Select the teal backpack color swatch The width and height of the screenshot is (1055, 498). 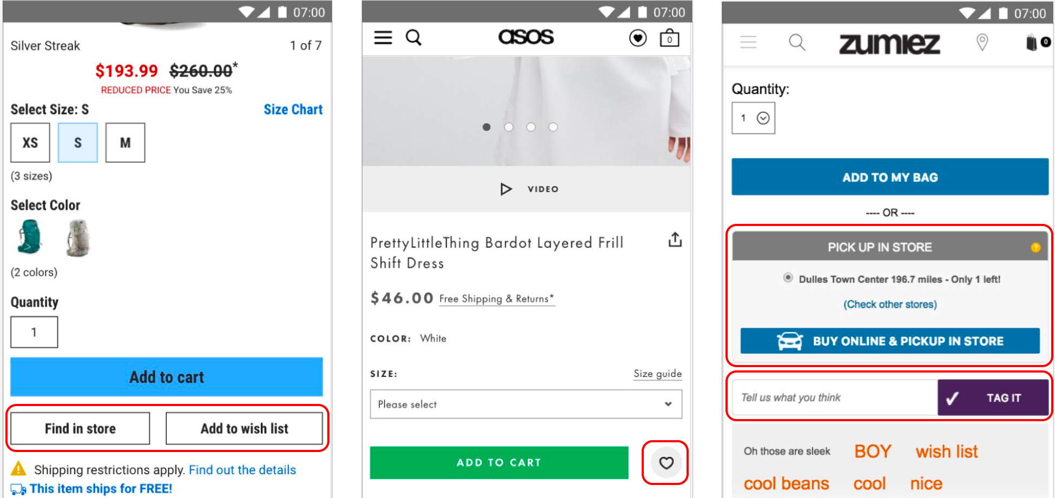pyautogui.click(x=29, y=238)
